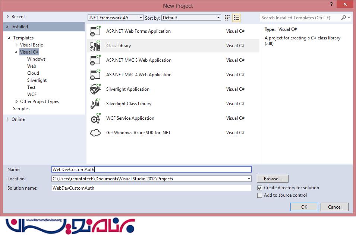Select the Silverlight Application template icon
This screenshot has width=356, height=235.
95,89
